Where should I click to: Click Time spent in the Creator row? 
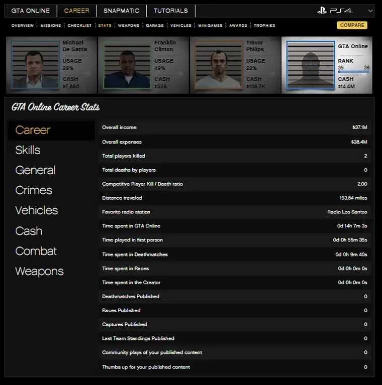pyautogui.click(x=235, y=283)
